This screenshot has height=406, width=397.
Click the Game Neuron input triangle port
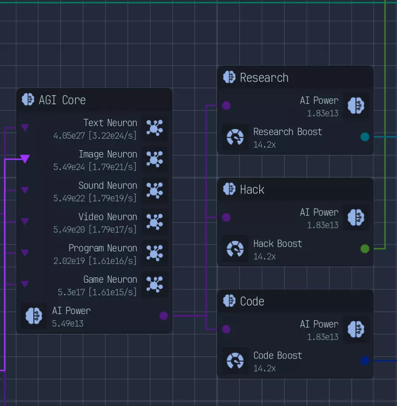25,284
